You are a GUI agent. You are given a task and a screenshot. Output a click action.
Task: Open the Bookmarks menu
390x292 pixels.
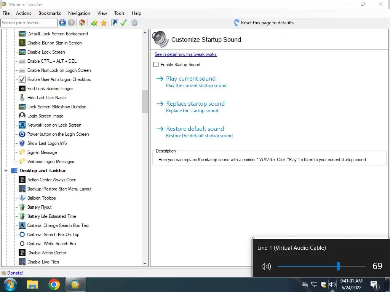click(x=50, y=13)
